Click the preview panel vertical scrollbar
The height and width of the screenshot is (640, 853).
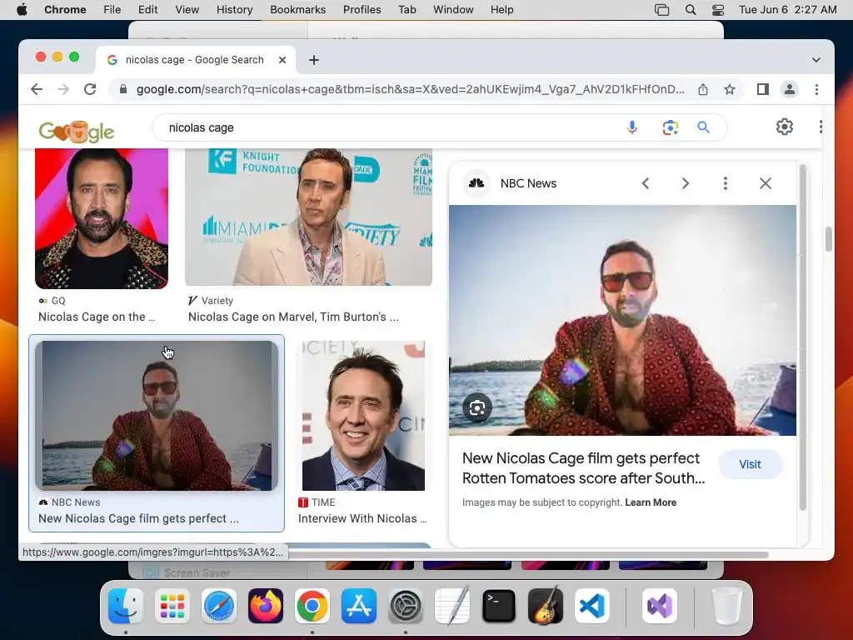[x=802, y=337]
